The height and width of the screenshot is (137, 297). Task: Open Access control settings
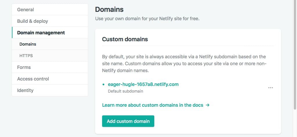pyautogui.click(x=33, y=79)
